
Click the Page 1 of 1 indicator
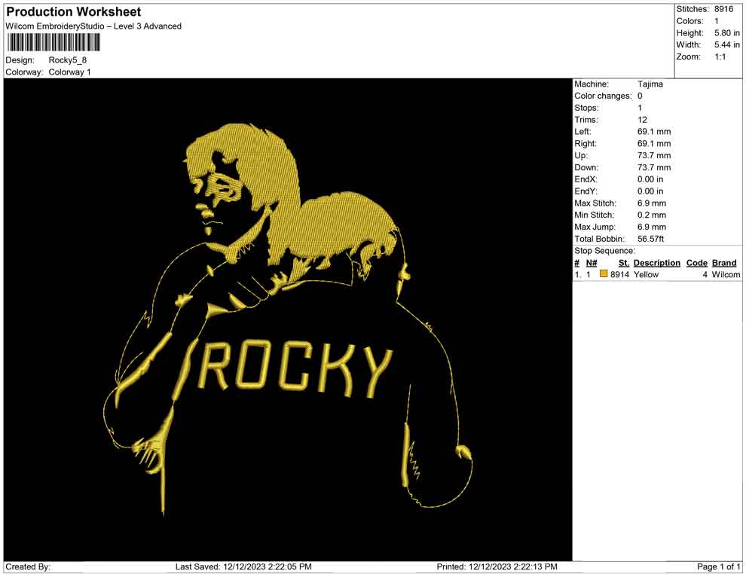point(719,566)
